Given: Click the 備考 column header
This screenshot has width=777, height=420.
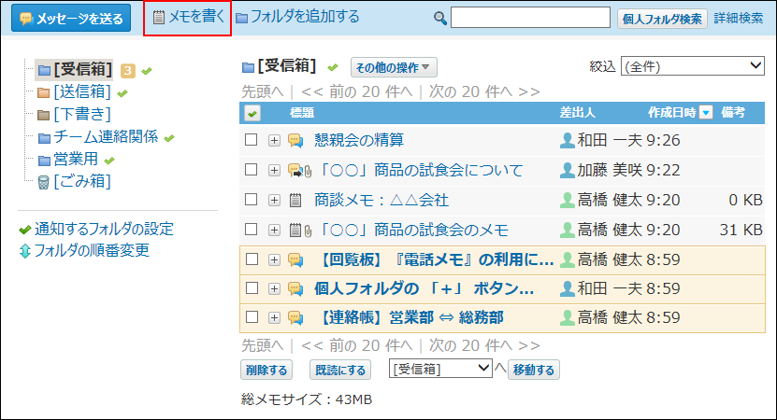Looking at the screenshot, I should [x=733, y=113].
